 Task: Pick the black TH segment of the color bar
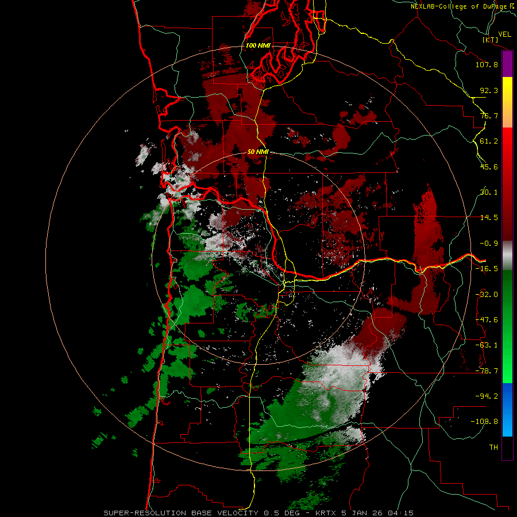(507, 447)
